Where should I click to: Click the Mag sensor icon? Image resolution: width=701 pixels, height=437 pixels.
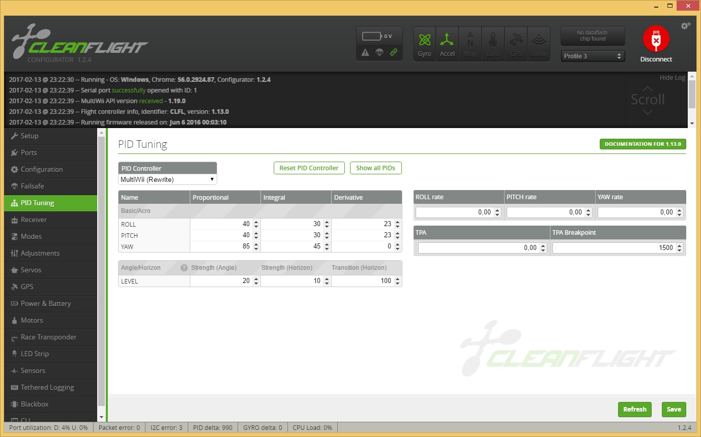470,44
